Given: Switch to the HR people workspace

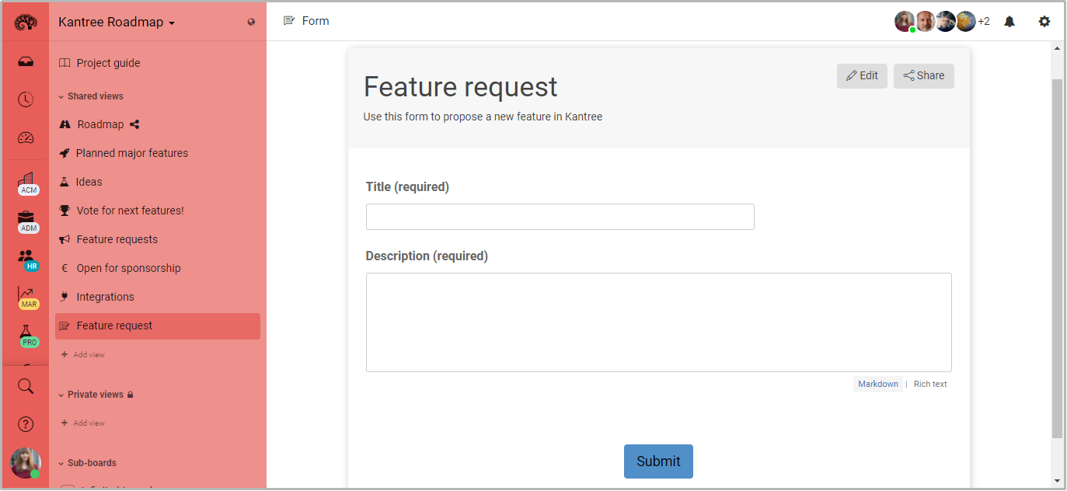Looking at the screenshot, I should click(27, 259).
